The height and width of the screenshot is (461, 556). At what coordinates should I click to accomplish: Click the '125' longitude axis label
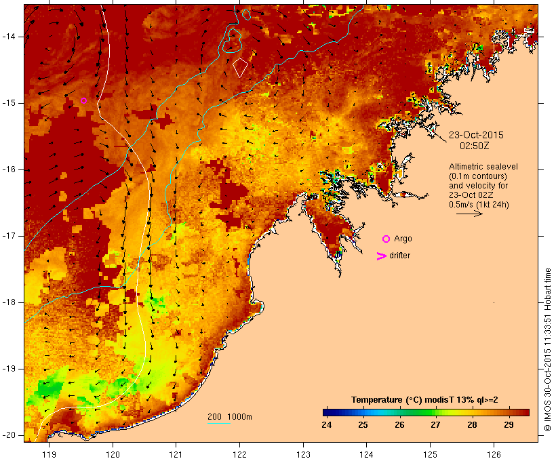point(430,455)
